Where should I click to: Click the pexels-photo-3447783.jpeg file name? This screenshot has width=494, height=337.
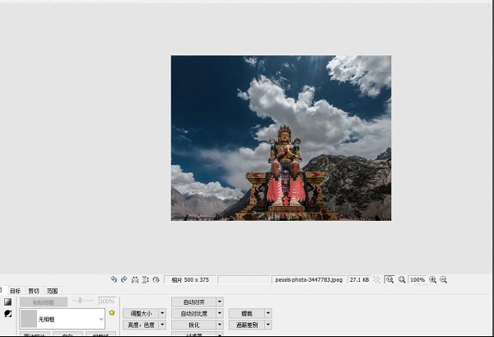[309, 279]
